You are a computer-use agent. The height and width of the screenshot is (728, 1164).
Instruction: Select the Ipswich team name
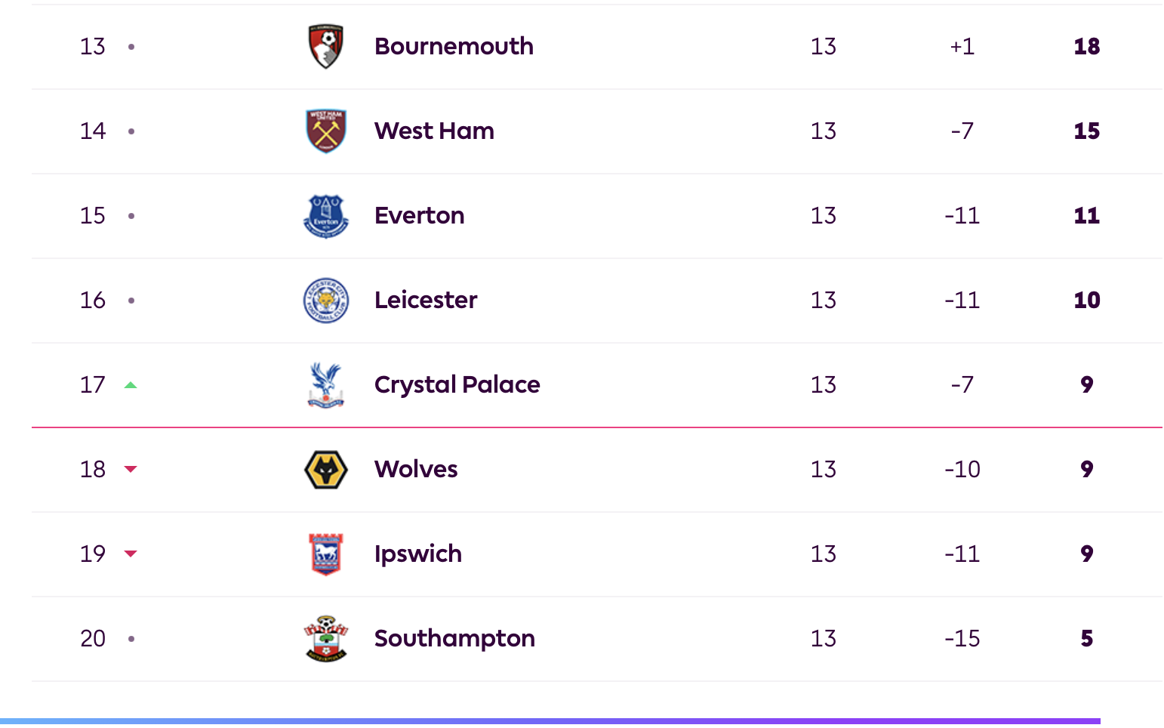[x=417, y=554]
